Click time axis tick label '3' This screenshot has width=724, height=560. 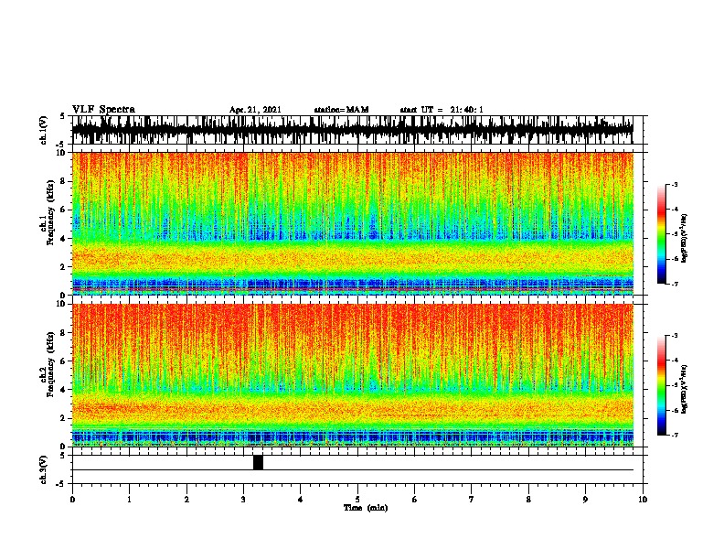[x=243, y=500]
